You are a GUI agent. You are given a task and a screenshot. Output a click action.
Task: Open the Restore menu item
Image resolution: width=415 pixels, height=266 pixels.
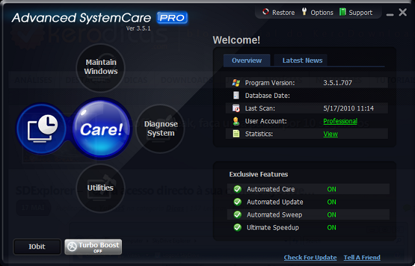click(x=283, y=12)
